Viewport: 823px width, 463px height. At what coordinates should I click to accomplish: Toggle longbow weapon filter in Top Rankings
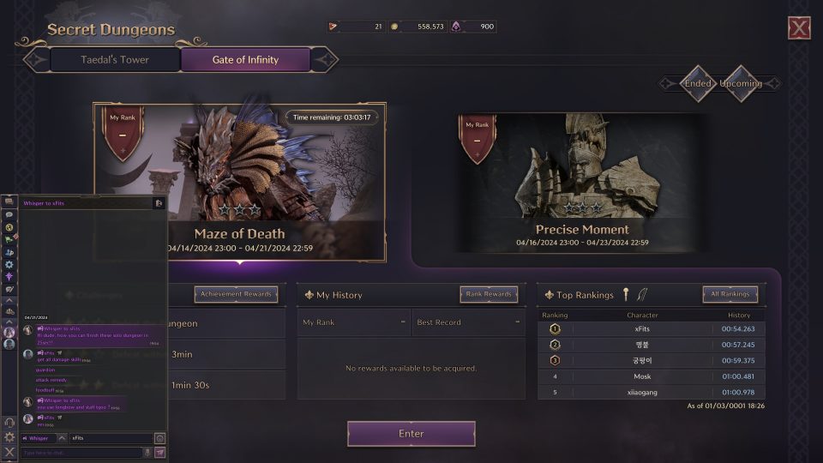(x=642, y=294)
